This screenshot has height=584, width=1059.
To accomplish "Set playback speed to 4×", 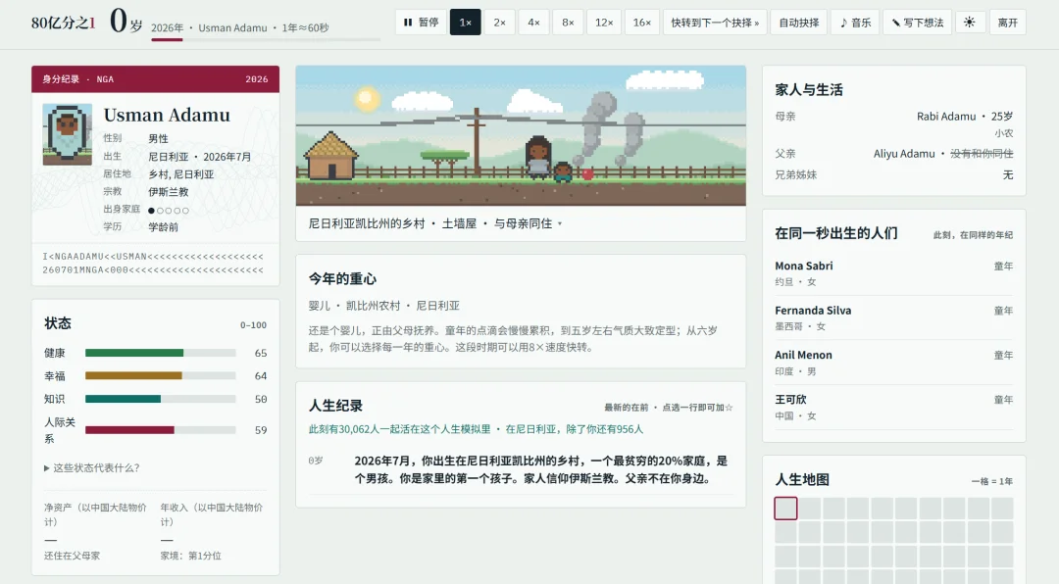I will pos(533,23).
